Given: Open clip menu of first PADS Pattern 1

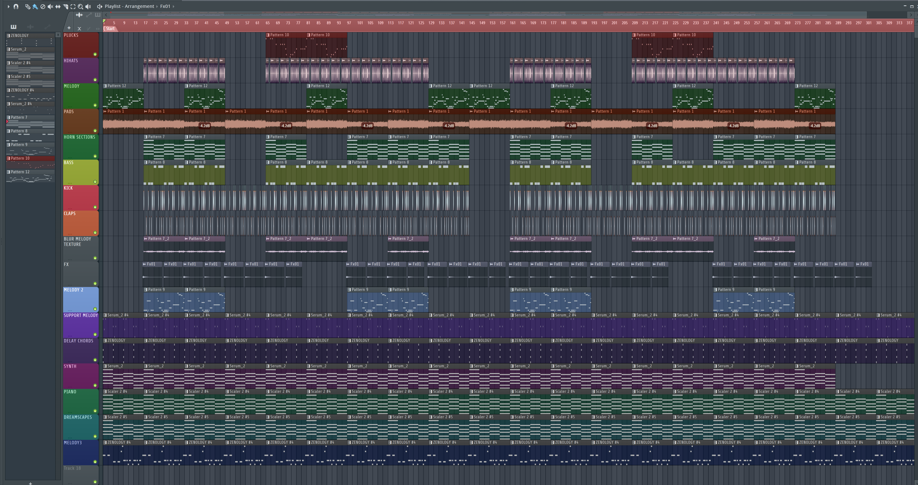Looking at the screenshot, I should tap(105, 111).
